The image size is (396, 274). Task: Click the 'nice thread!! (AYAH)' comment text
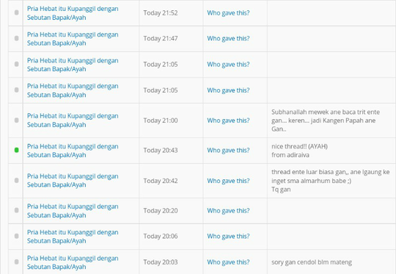click(x=299, y=146)
